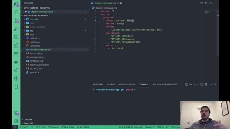Open the Search view in activity bar
This screenshot has width=230, height=129.
[x=16, y=12]
